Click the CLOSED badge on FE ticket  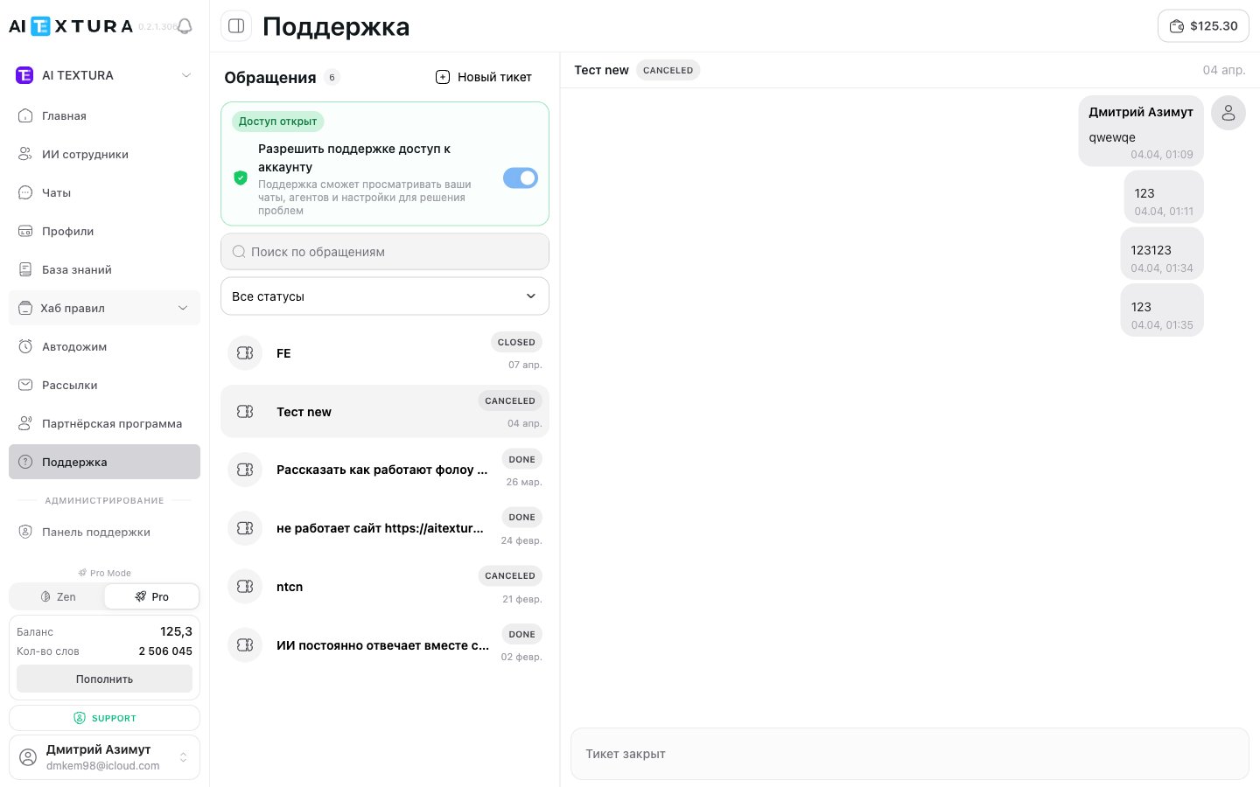click(x=516, y=343)
